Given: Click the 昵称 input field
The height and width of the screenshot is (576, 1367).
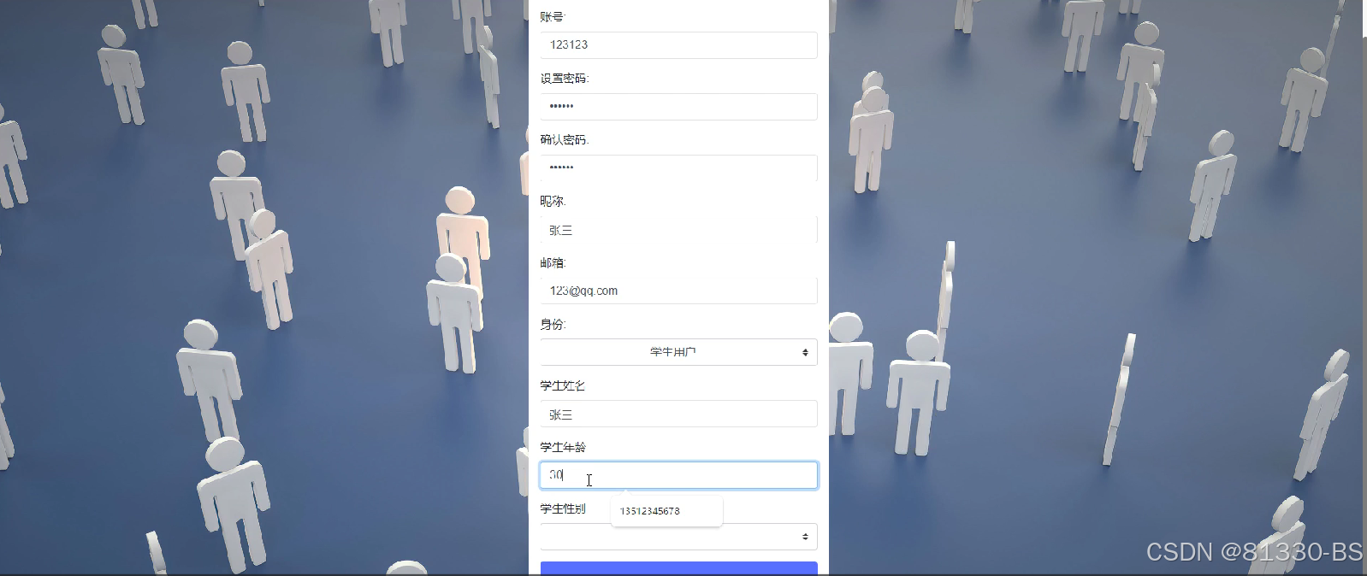Looking at the screenshot, I should [x=678, y=230].
